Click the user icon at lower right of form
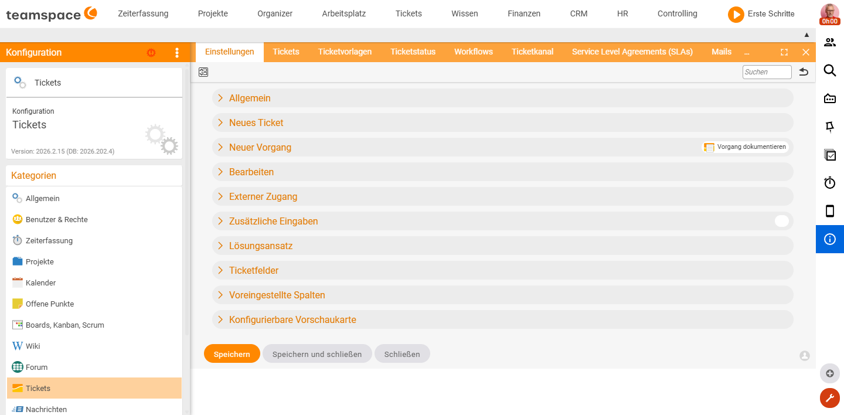 pyautogui.click(x=804, y=355)
